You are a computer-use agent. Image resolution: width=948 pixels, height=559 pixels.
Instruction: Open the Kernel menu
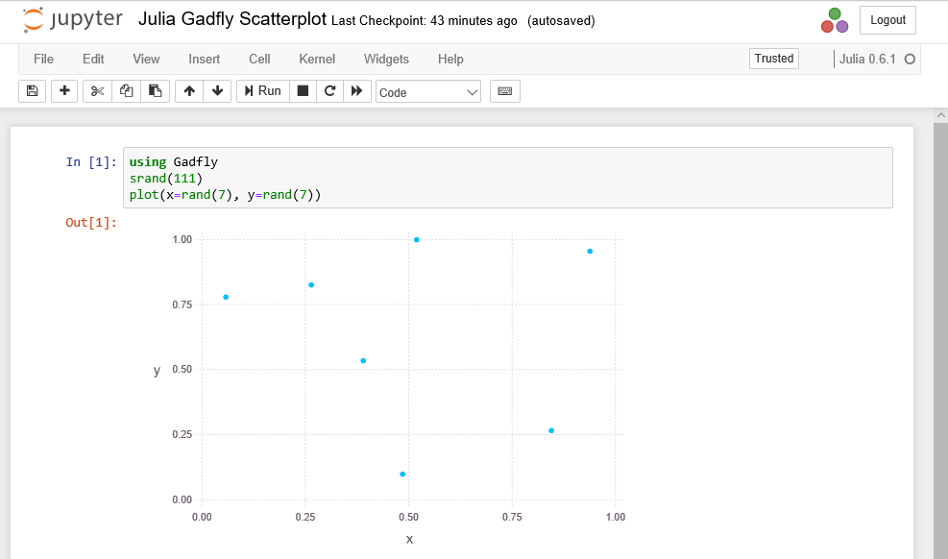pyautogui.click(x=317, y=60)
